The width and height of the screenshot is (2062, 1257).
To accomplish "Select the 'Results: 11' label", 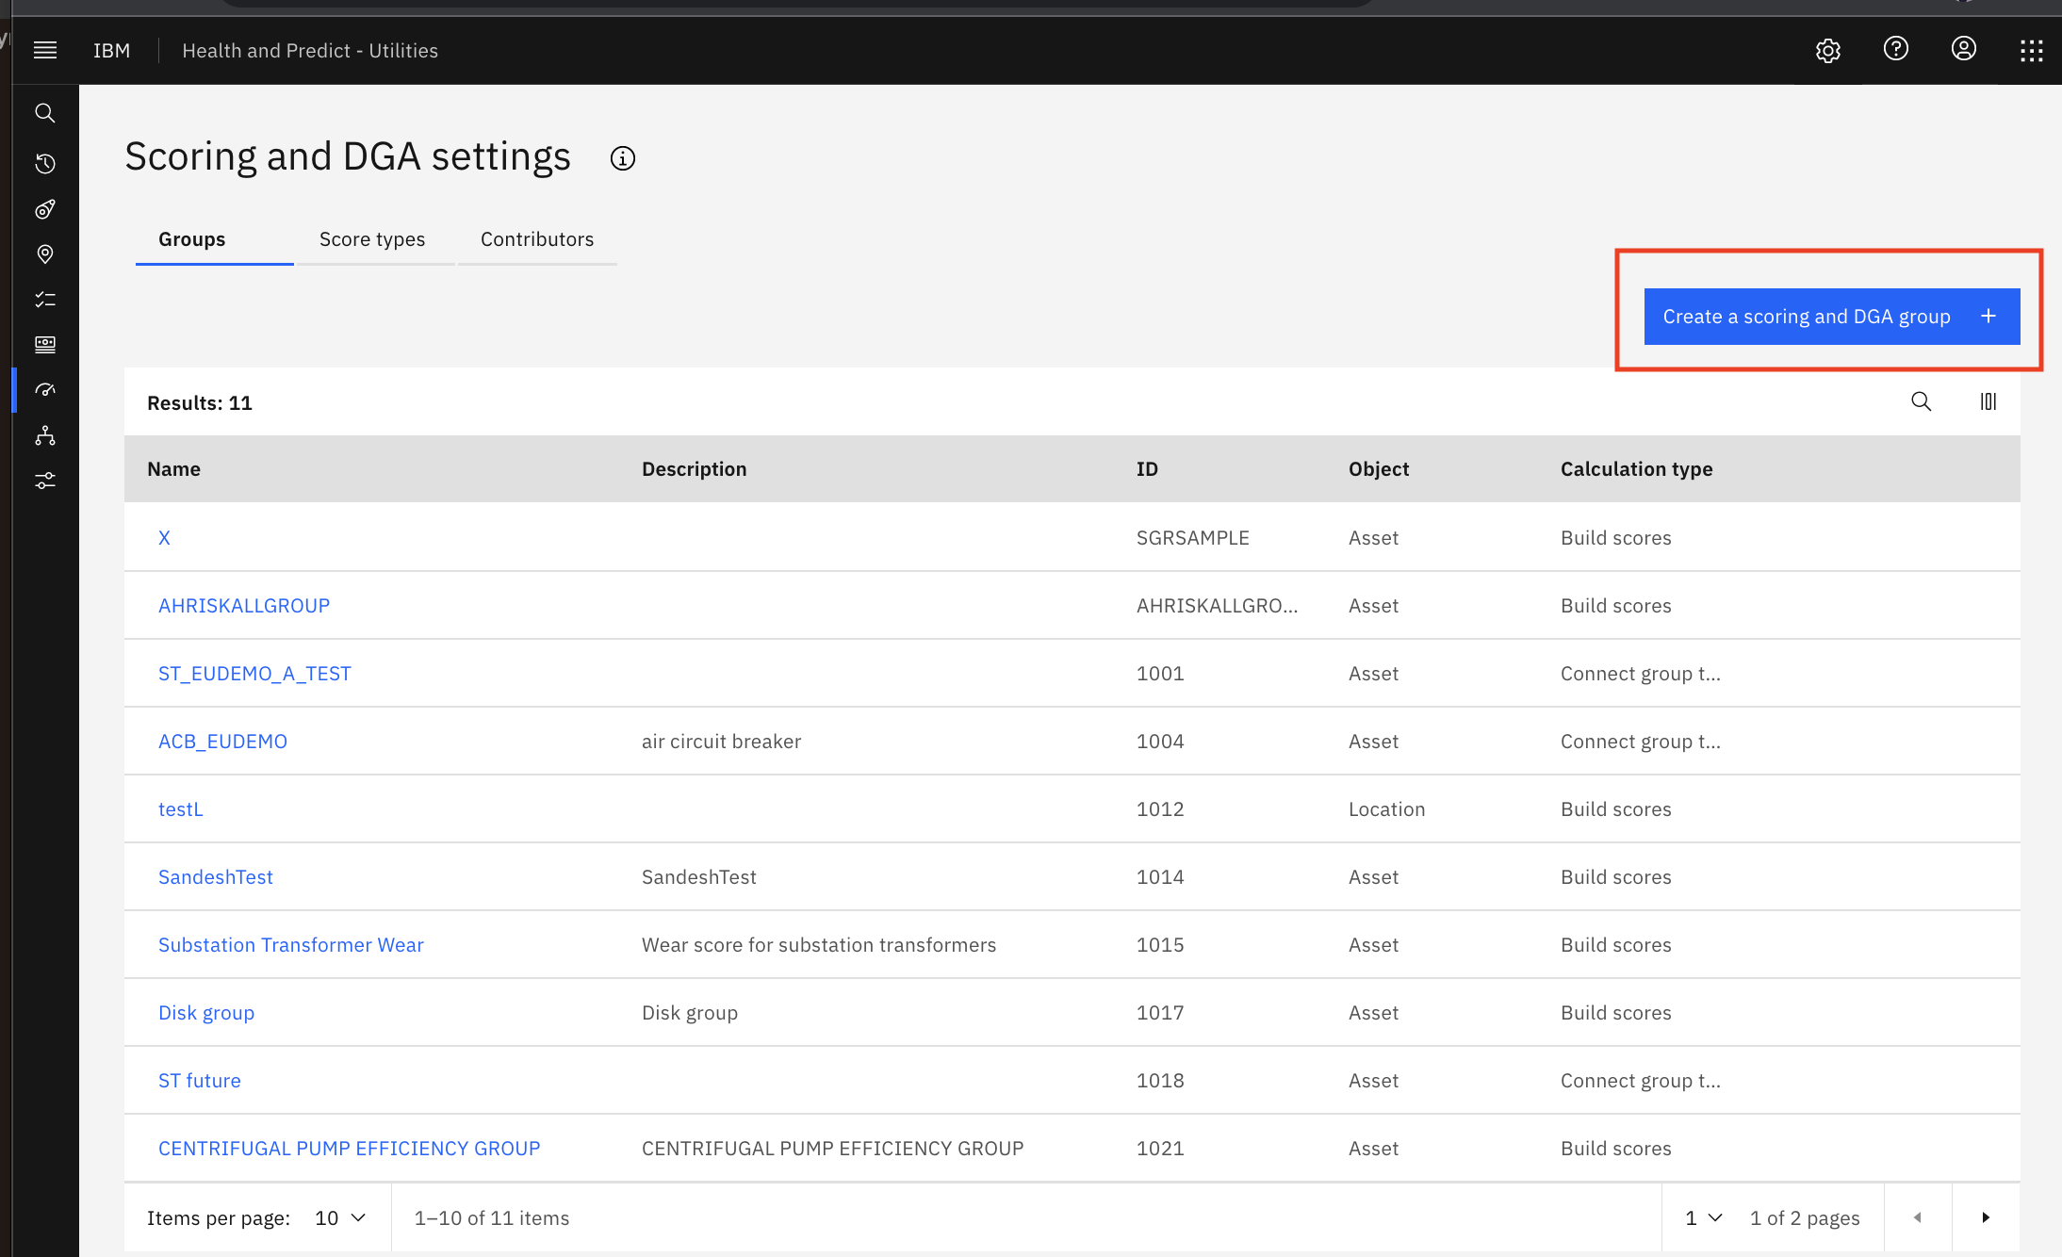I will 200,403.
